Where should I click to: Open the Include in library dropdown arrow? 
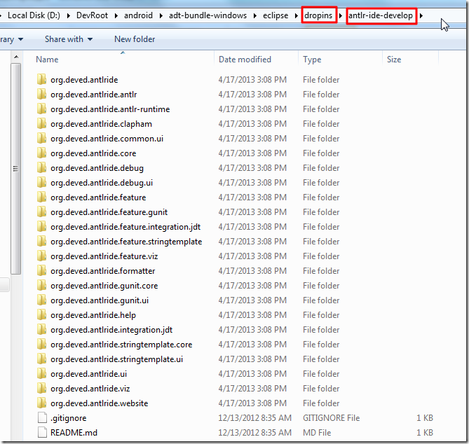click(20, 39)
